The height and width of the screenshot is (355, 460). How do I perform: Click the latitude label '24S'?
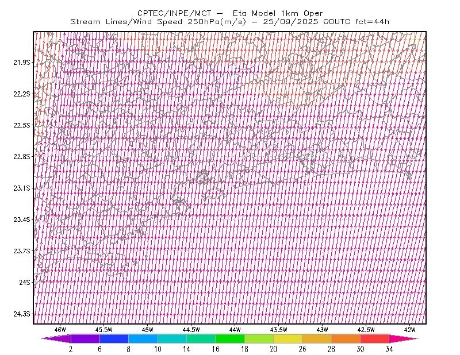point(24,282)
